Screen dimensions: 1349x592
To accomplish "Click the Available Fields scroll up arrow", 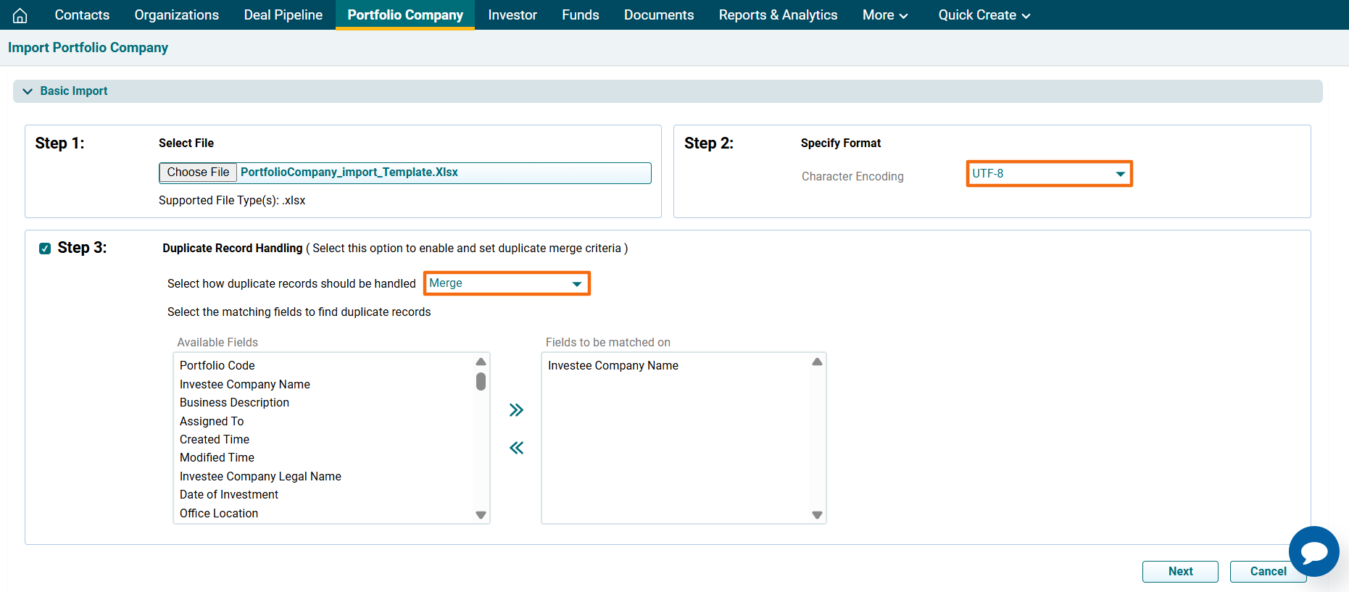I will click(481, 362).
